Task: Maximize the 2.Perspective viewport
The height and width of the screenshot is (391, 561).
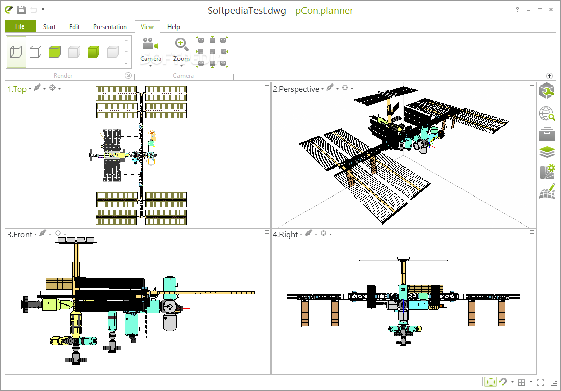Action: click(532, 87)
